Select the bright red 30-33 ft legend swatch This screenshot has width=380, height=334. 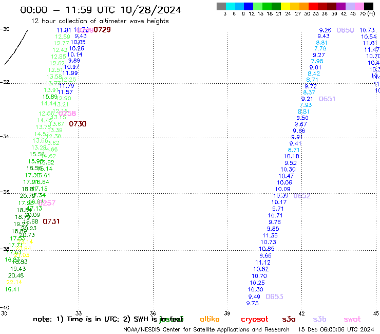pos(313,6)
